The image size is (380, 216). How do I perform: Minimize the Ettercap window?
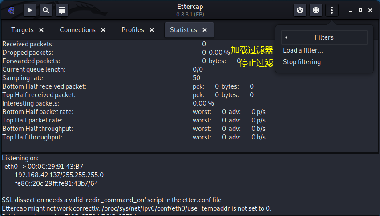[x=351, y=10]
